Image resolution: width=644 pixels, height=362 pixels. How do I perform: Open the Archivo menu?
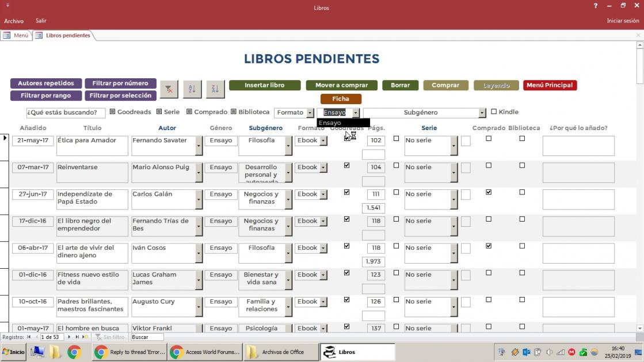tap(14, 21)
